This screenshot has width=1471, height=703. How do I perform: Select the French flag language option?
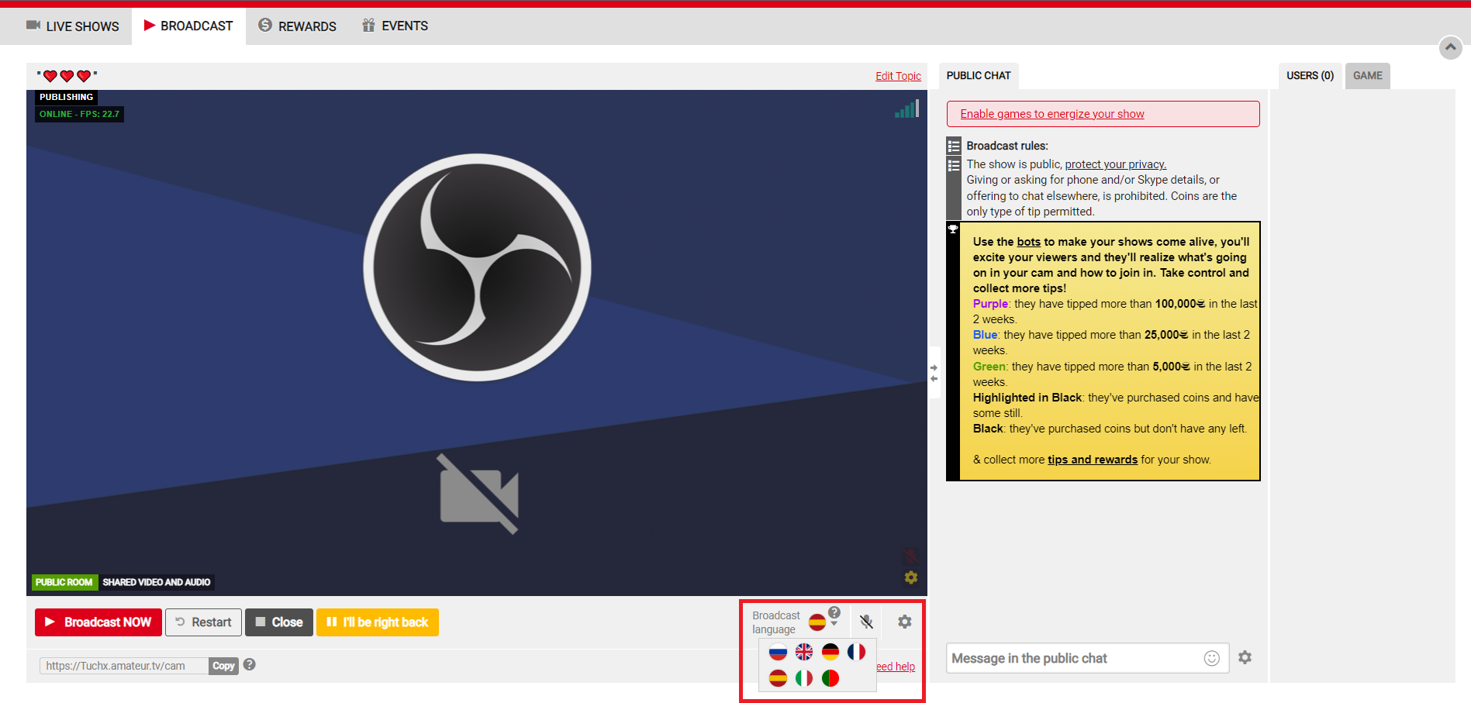pos(856,653)
